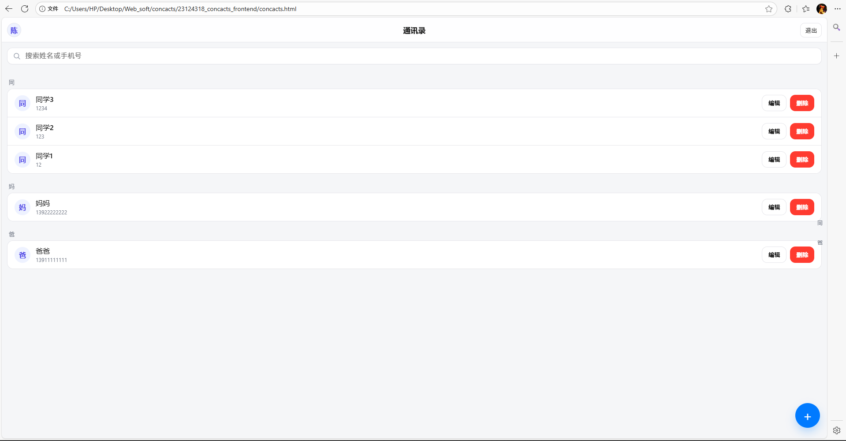Screen dimensions: 846x441
Task: Open the browser more options menu
Action: [839, 9]
